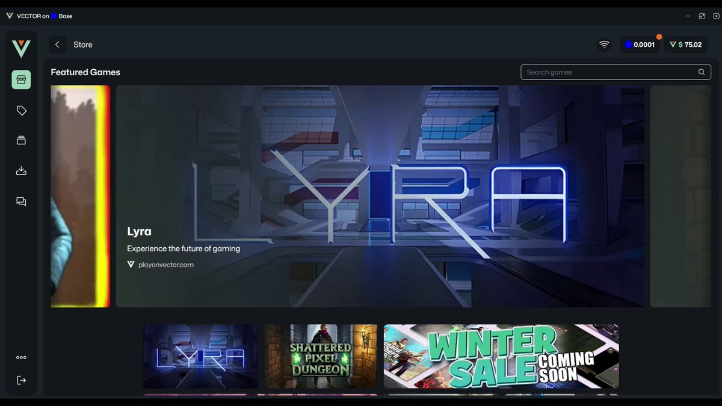Click the Vector logo in the sidebar
Viewport: 722px width, 406px height.
tap(21, 48)
